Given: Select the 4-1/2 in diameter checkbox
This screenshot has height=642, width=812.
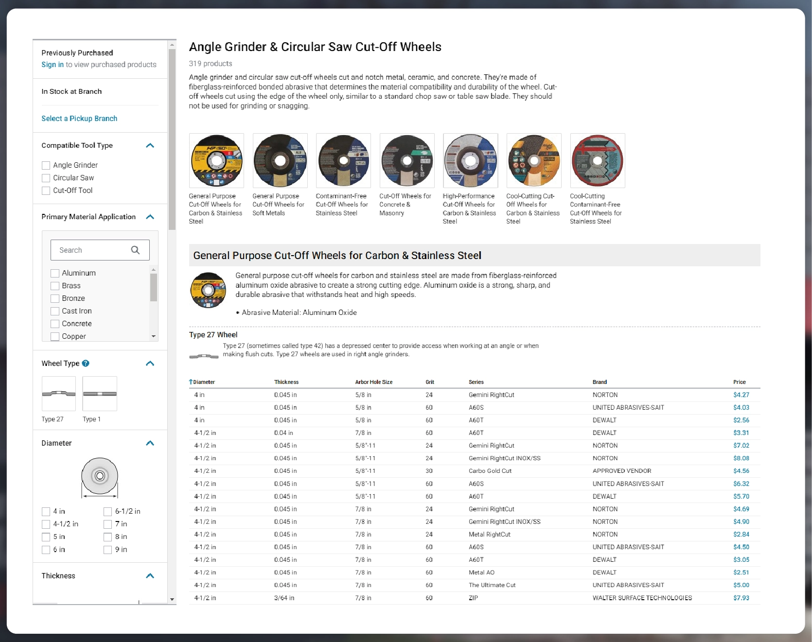Looking at the screenshot, I should (46, 524).
